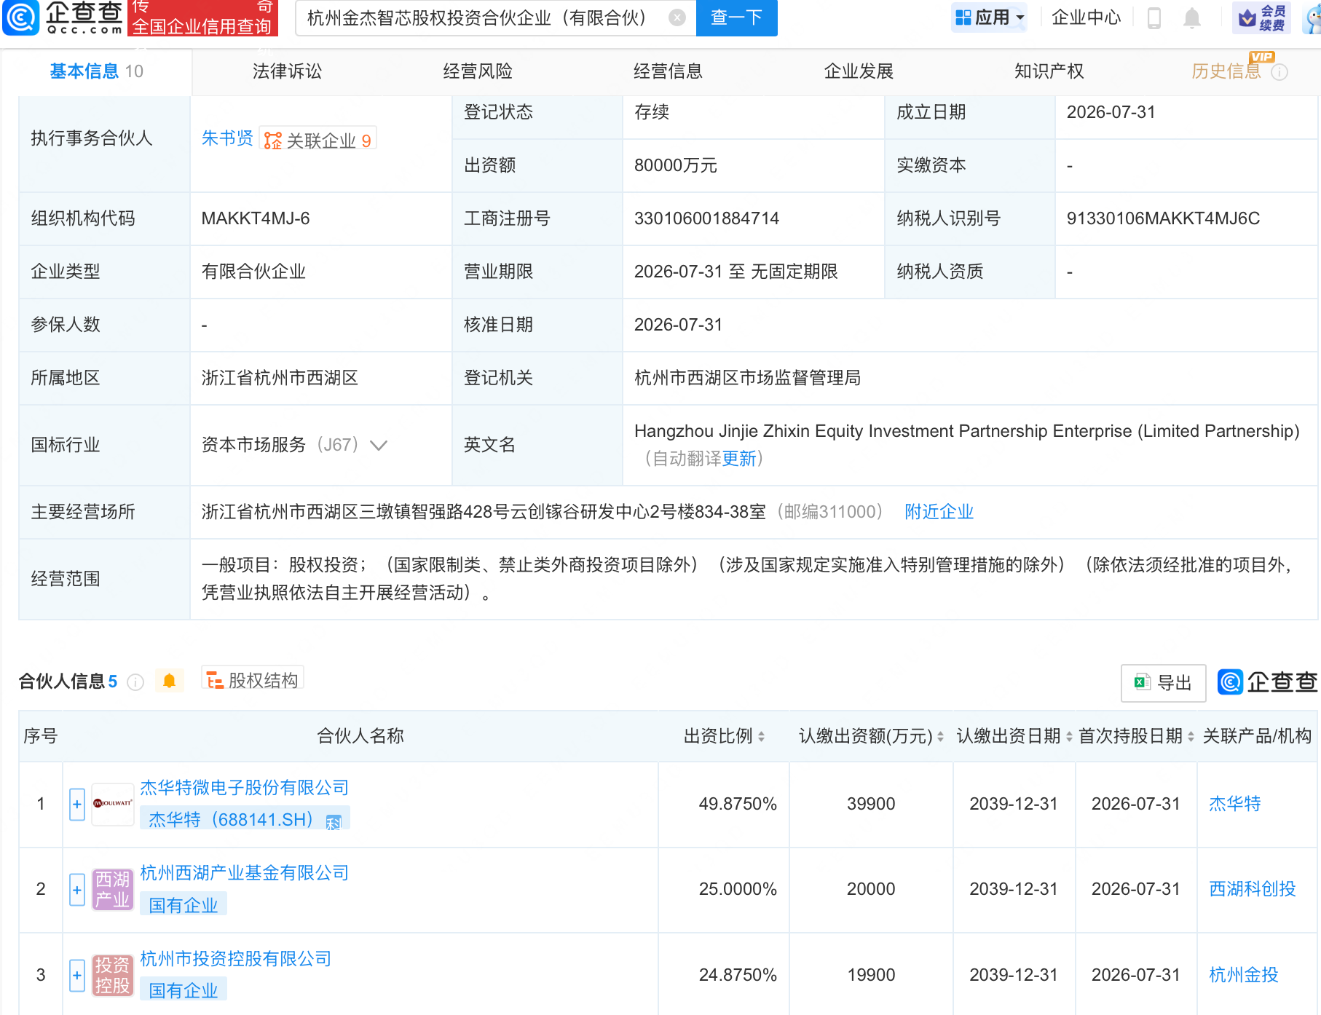
Task: Click the orange bell alert for 合伙人信息
Action: coord(170,681)
